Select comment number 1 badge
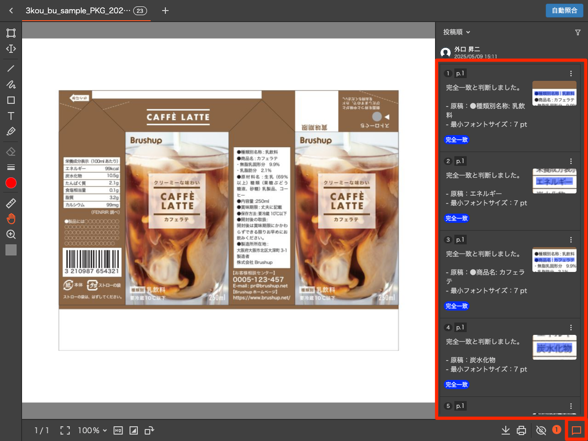The height and width of the screenshot is (441, 588). tap(448, 73)
